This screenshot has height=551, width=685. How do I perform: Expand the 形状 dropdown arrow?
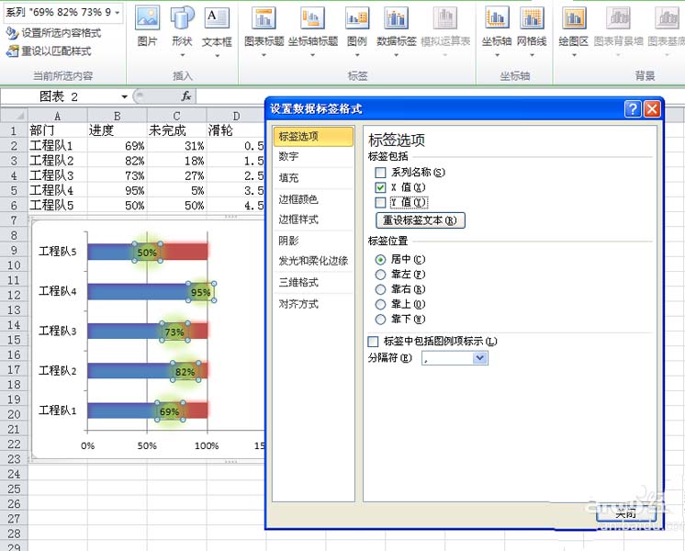182,55
